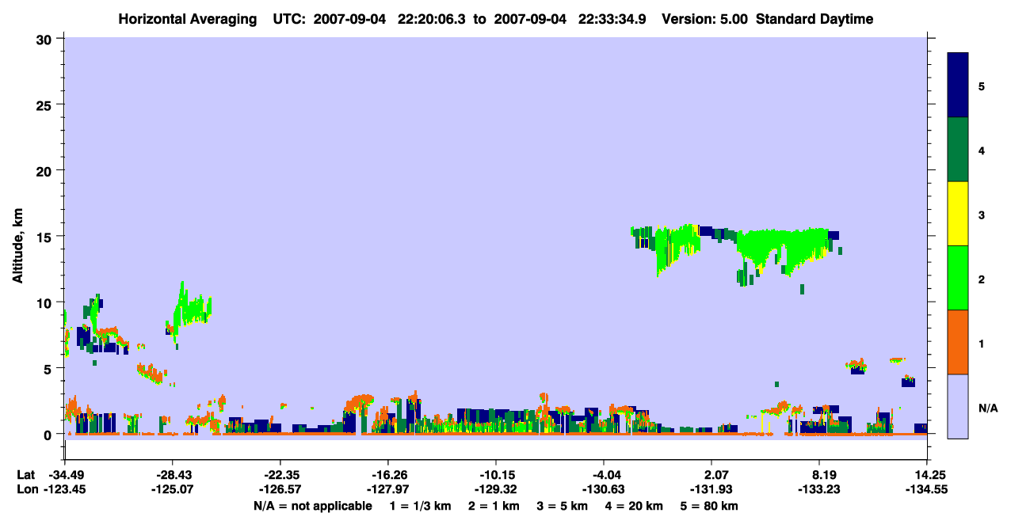Click legend note '2 = 1 km'
This screenshot has width=1030, height=528.
click(x=495, y=506)
